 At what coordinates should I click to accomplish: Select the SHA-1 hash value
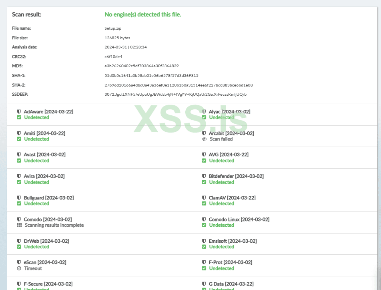pos(151,75)
